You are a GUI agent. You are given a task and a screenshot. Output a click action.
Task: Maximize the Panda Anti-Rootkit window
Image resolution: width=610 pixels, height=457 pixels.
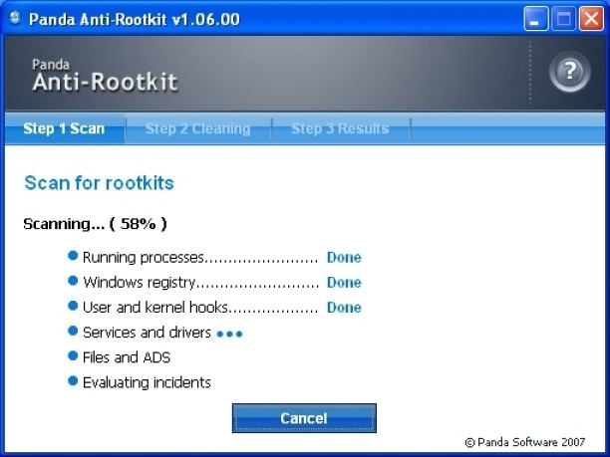(563, 18)
